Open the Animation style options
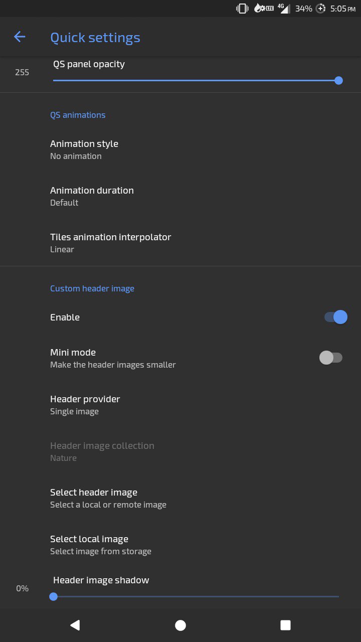The width and height of the screenshot is (361, 642). (x=180, y=149)
